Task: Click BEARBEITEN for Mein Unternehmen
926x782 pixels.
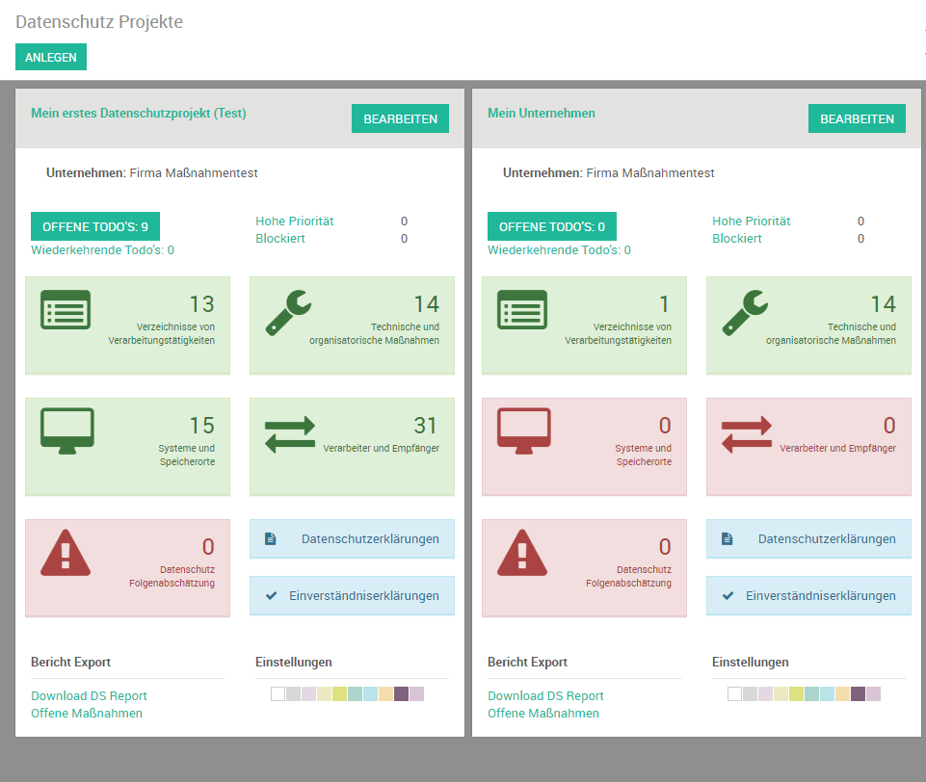Action: [x=857, y=118]
